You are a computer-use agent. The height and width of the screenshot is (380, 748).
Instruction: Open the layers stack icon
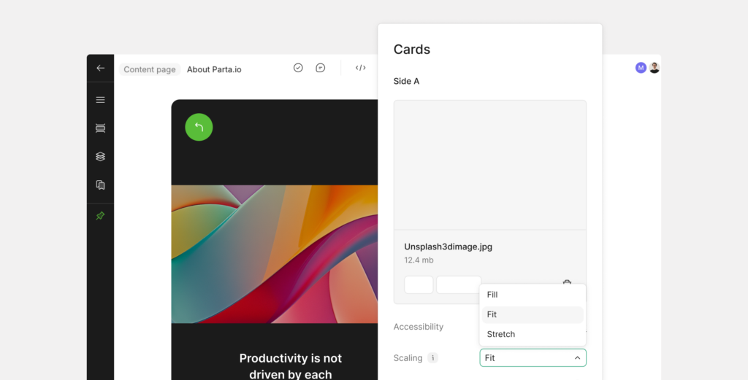pyautogui.click(x=100, y=157)
